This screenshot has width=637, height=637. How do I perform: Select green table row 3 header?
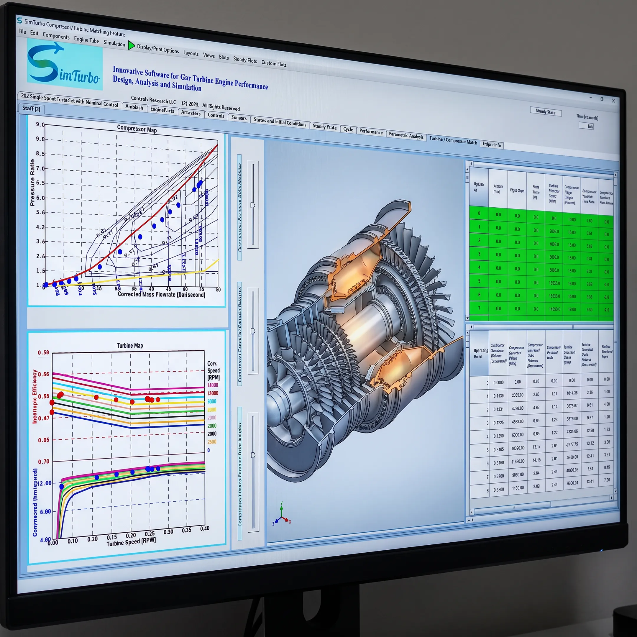[x=479, y=254]
